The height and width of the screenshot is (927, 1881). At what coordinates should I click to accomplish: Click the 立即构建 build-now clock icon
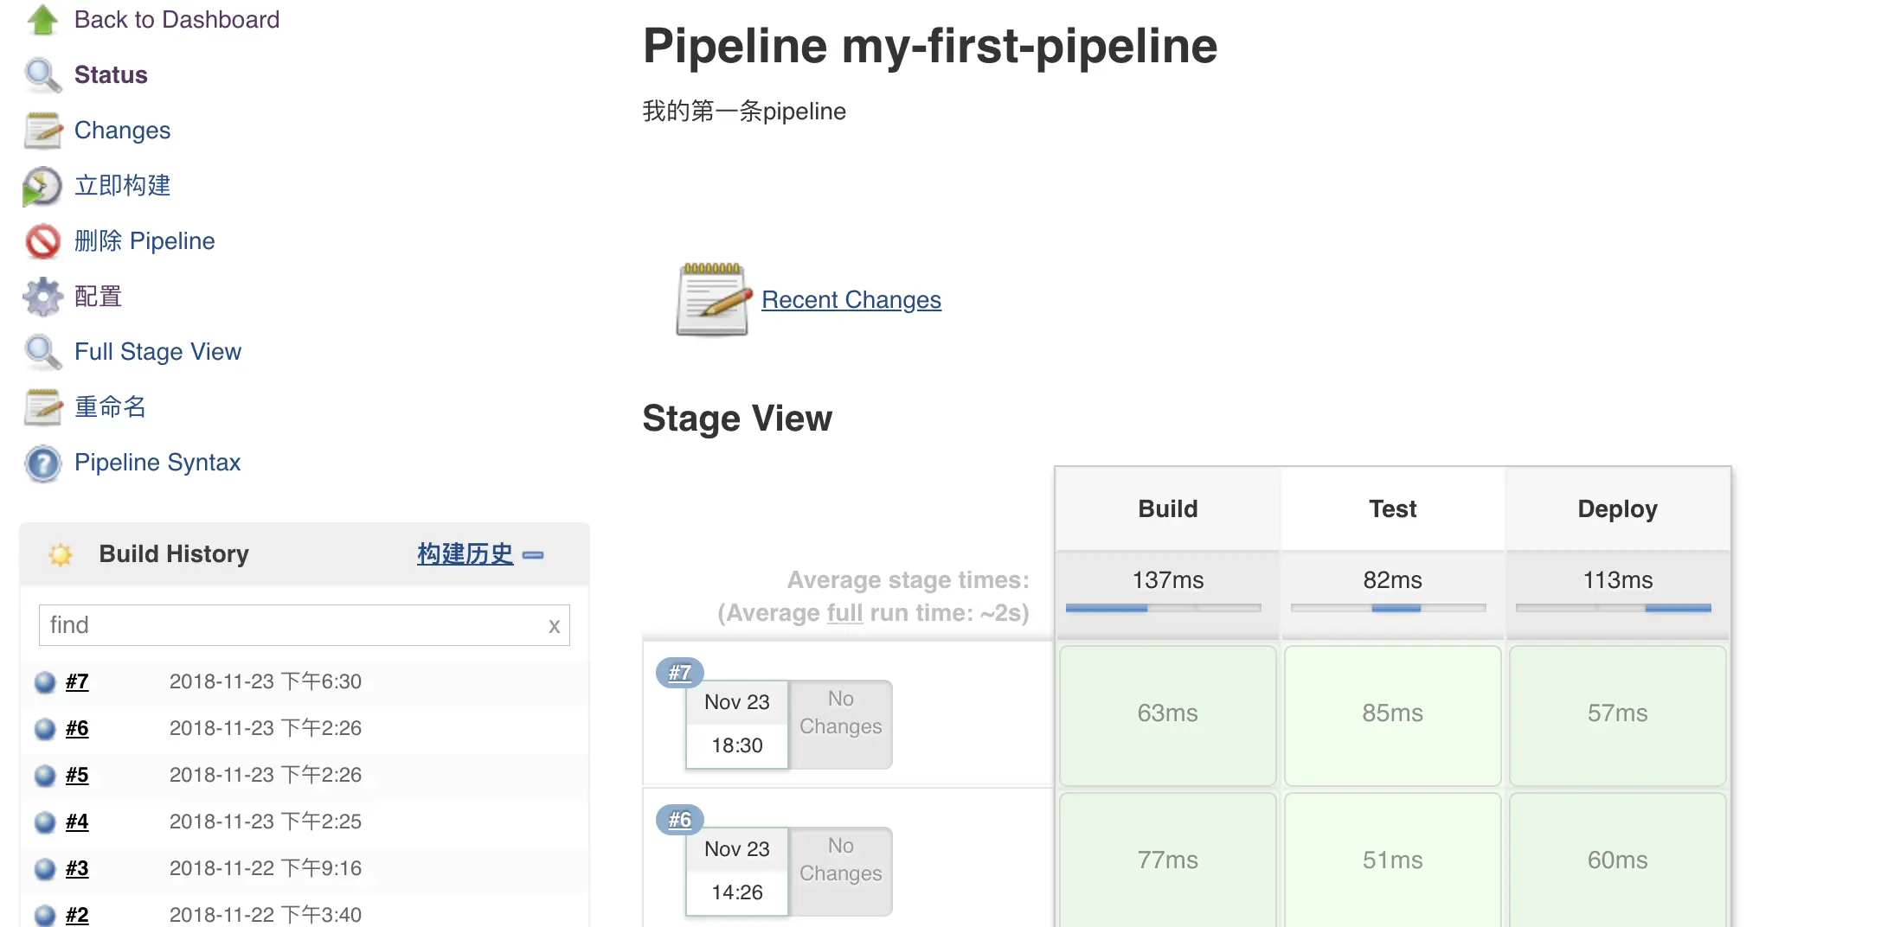42,186
